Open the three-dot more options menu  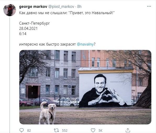tap(149, 6)
